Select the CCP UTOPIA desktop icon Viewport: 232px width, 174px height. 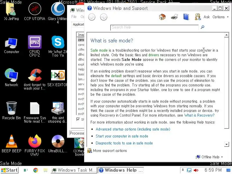point(35,11)
